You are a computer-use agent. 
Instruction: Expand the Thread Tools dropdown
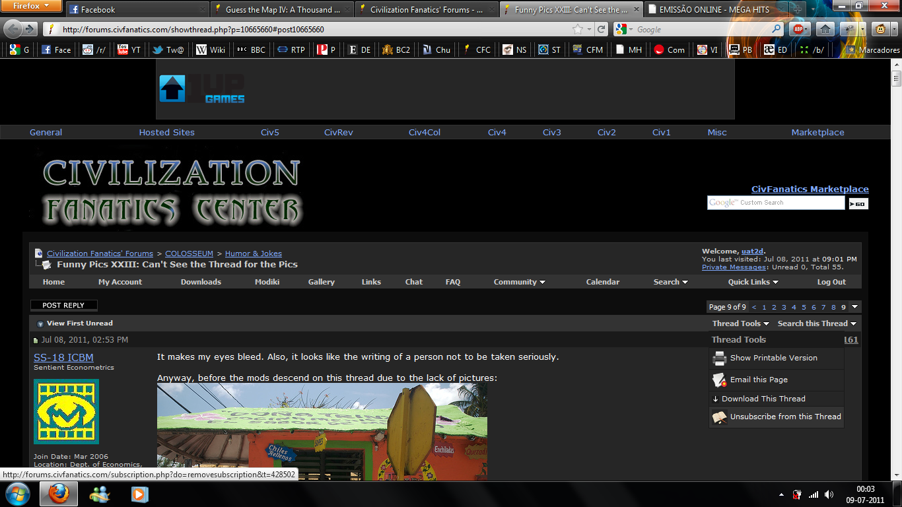pyautogui.click(x=740, y=323)
